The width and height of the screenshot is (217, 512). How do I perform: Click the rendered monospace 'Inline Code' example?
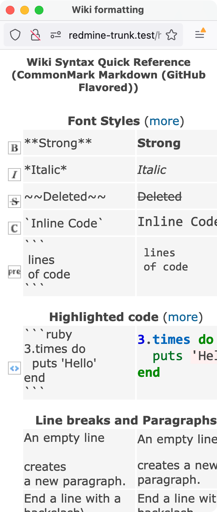(177, 222)
